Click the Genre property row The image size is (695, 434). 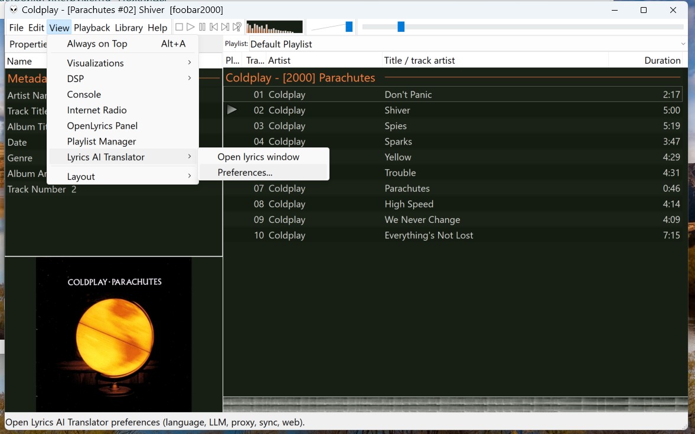tap(26, 157)
